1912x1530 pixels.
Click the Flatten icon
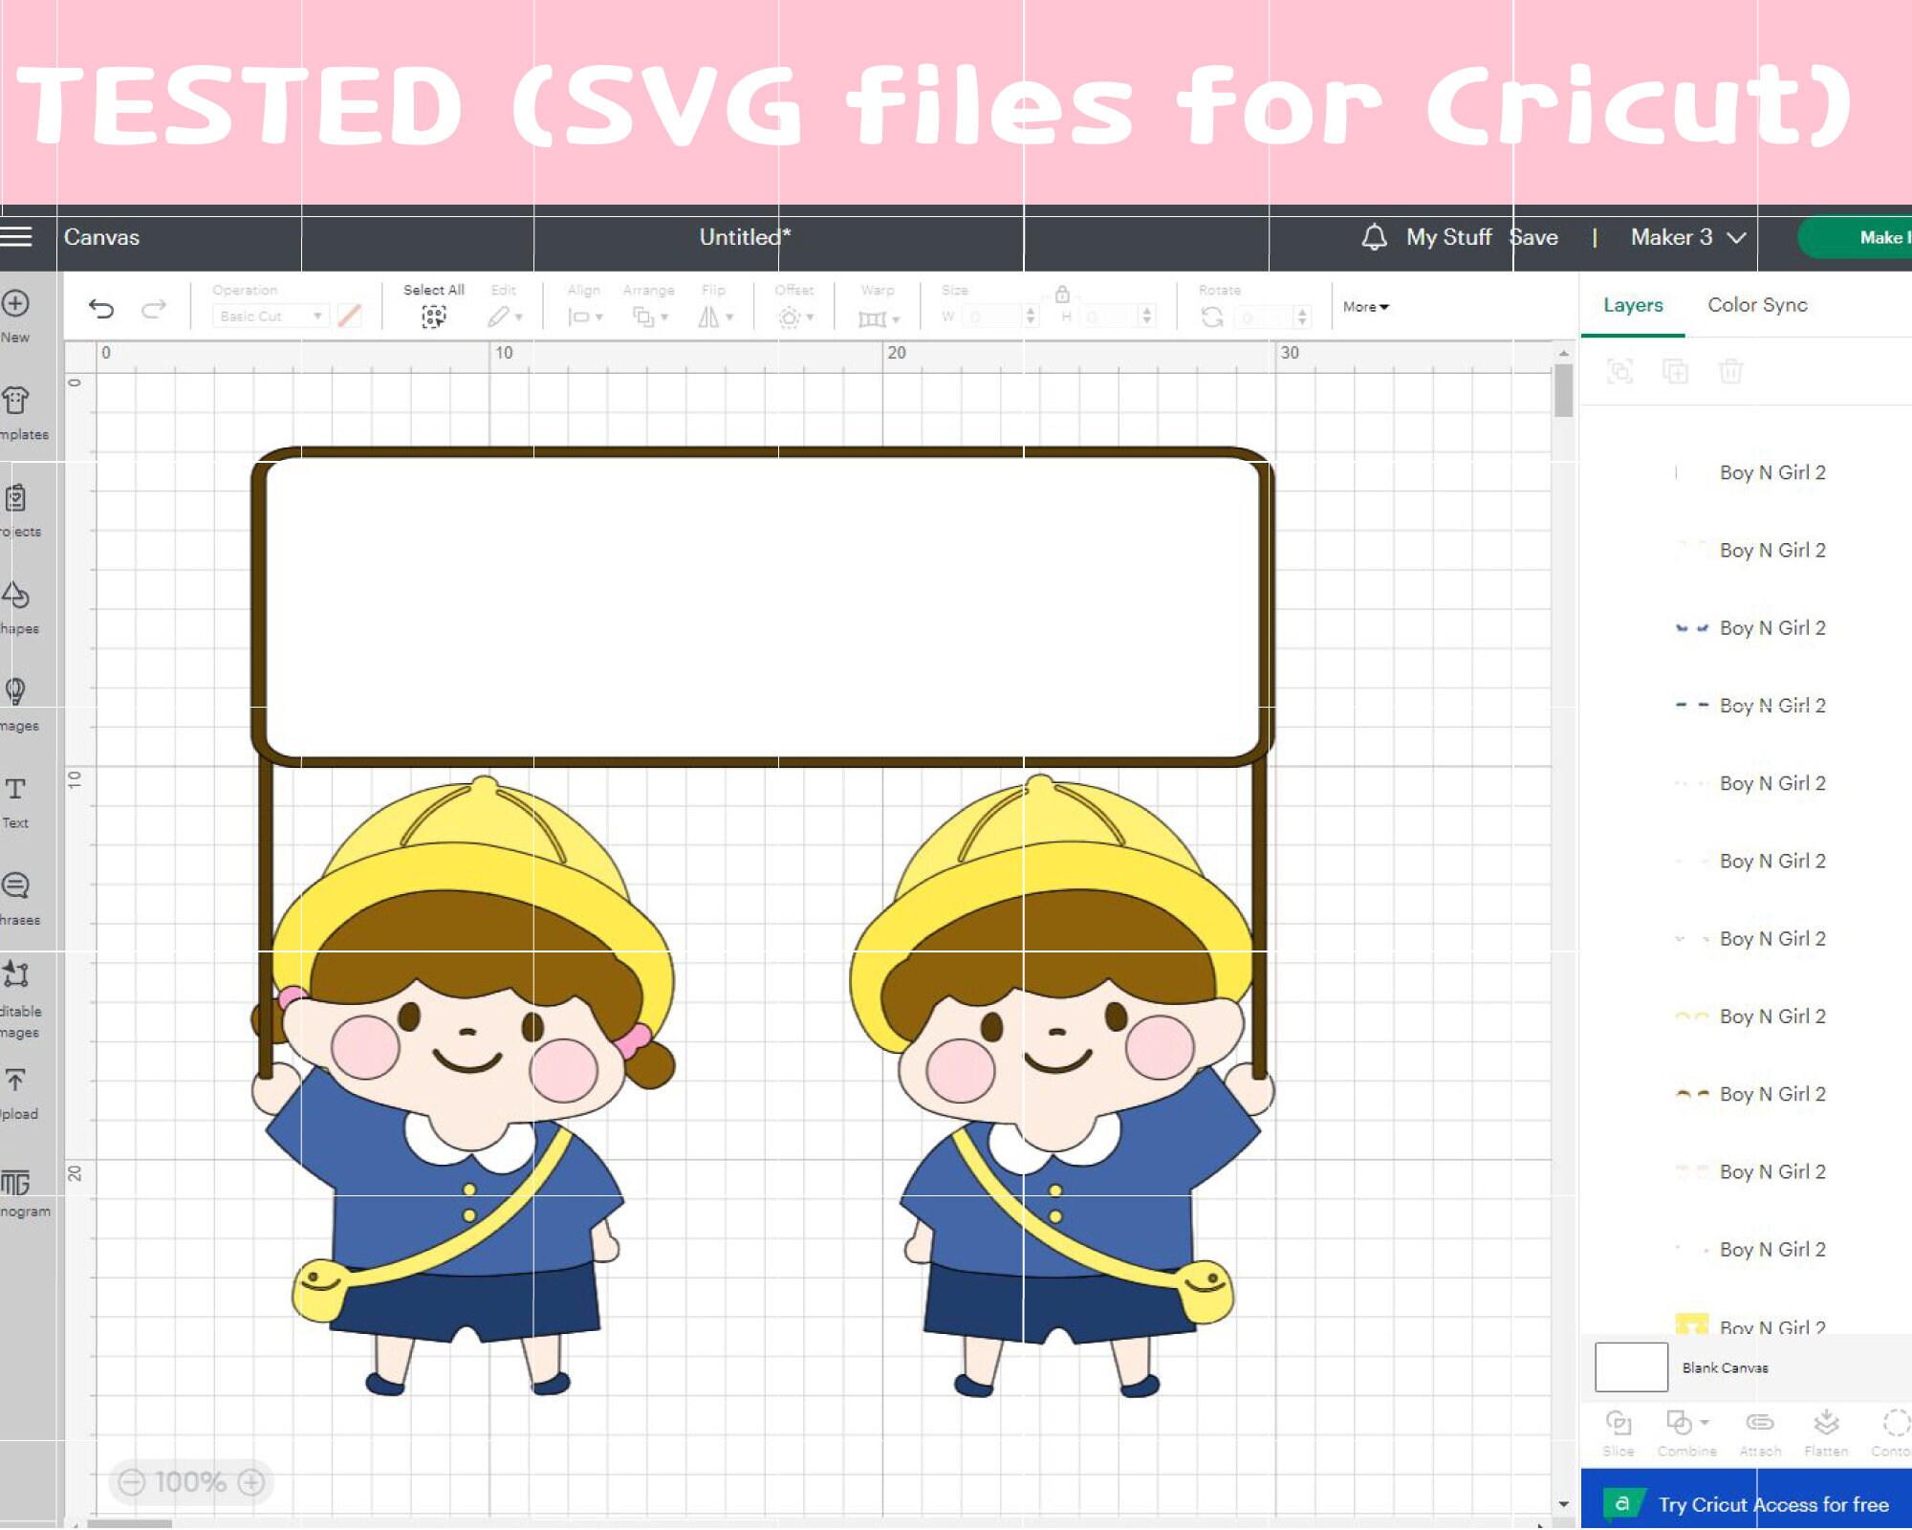point(1826,1422)
